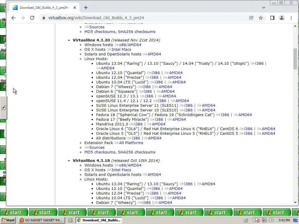Image resolution: width=299 pixels, height=224 pixels.
Task: Click the forward navigation arrow
Action: coord(23,18)
